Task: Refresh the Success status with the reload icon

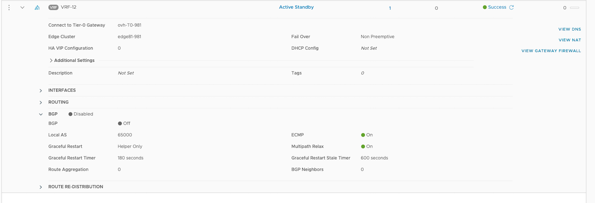Action: 512,7
